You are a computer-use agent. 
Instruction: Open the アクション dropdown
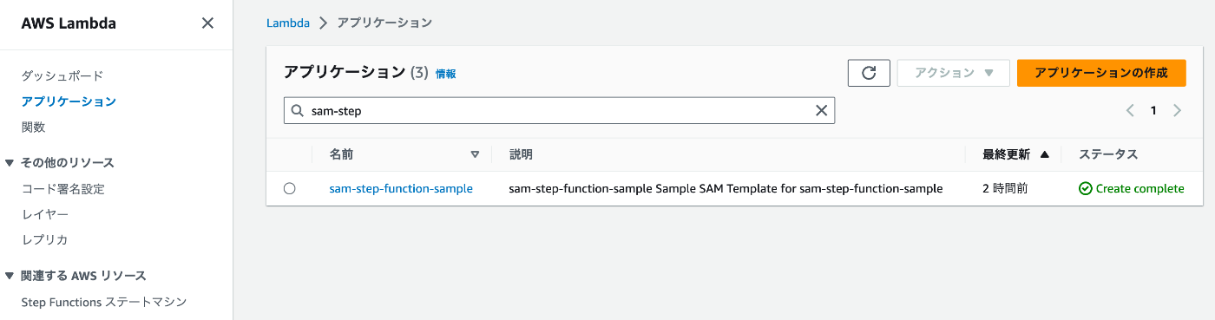point(953,73)
